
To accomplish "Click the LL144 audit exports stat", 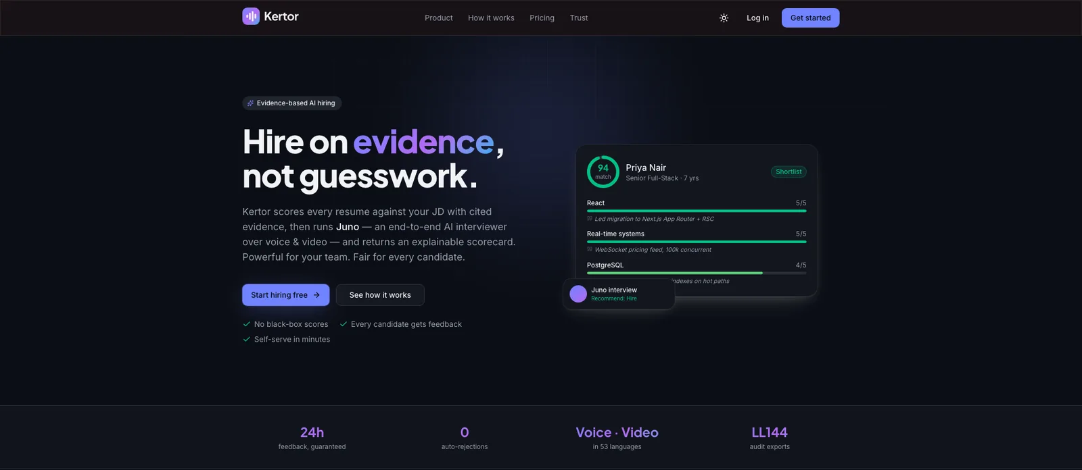I will point(770,438).
